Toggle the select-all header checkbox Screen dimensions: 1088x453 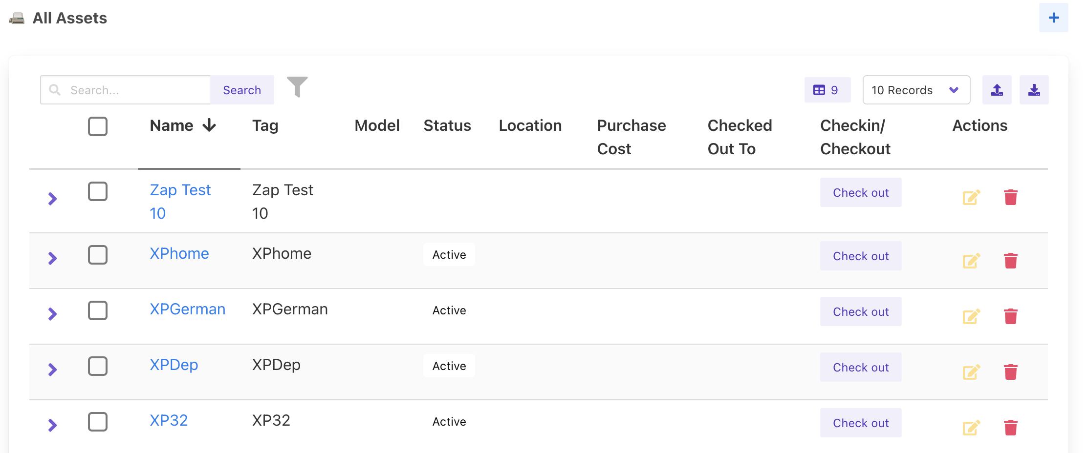pos(98,126)
